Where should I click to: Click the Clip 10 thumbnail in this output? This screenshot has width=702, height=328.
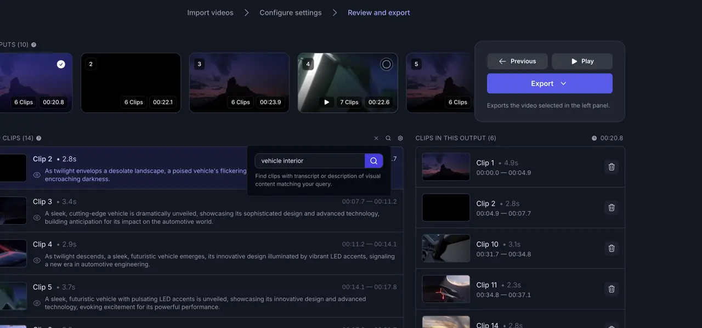pos(446,248)
